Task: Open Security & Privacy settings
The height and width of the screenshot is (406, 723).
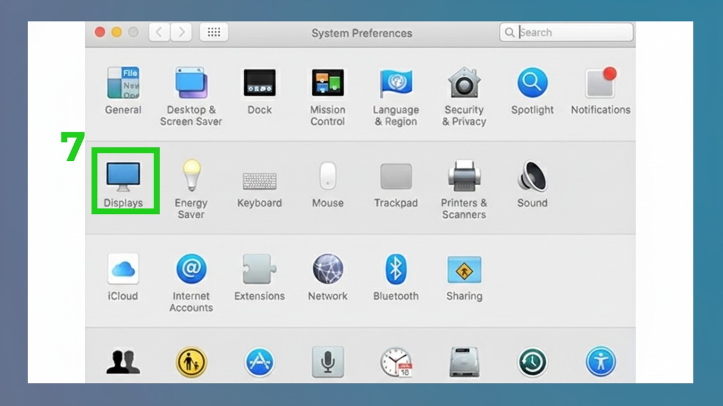Action: click(x=464, y=82)
